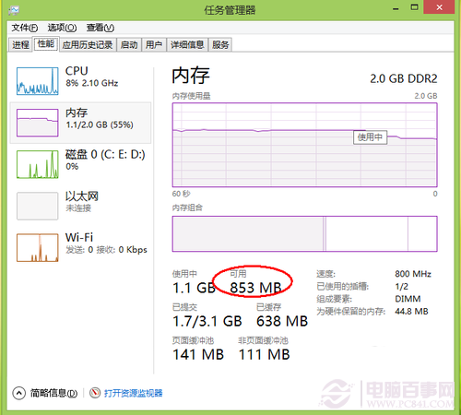Open the 文件(F) menu

[25, 28]
